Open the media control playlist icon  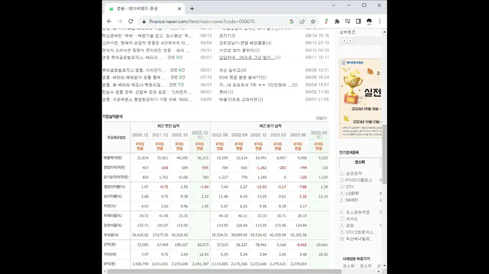tap(348, 22)
